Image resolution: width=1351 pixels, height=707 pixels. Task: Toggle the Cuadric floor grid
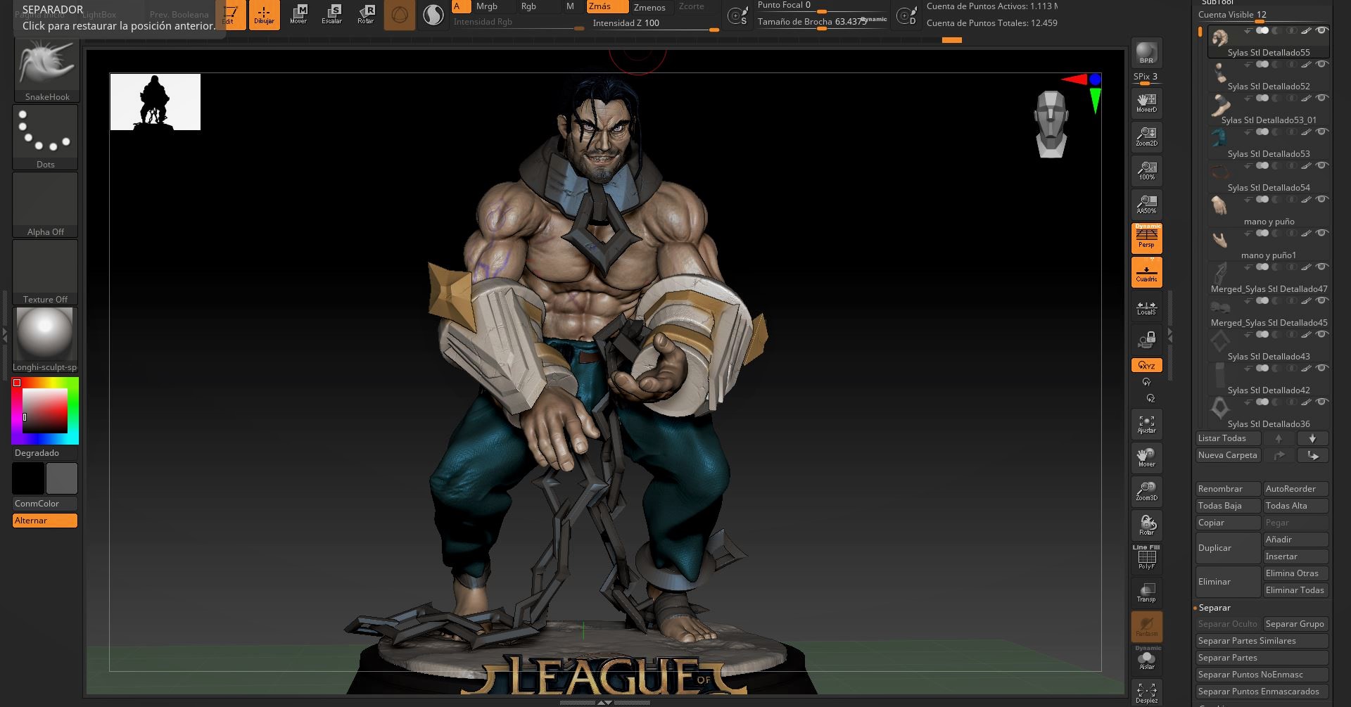(1146, 272)
